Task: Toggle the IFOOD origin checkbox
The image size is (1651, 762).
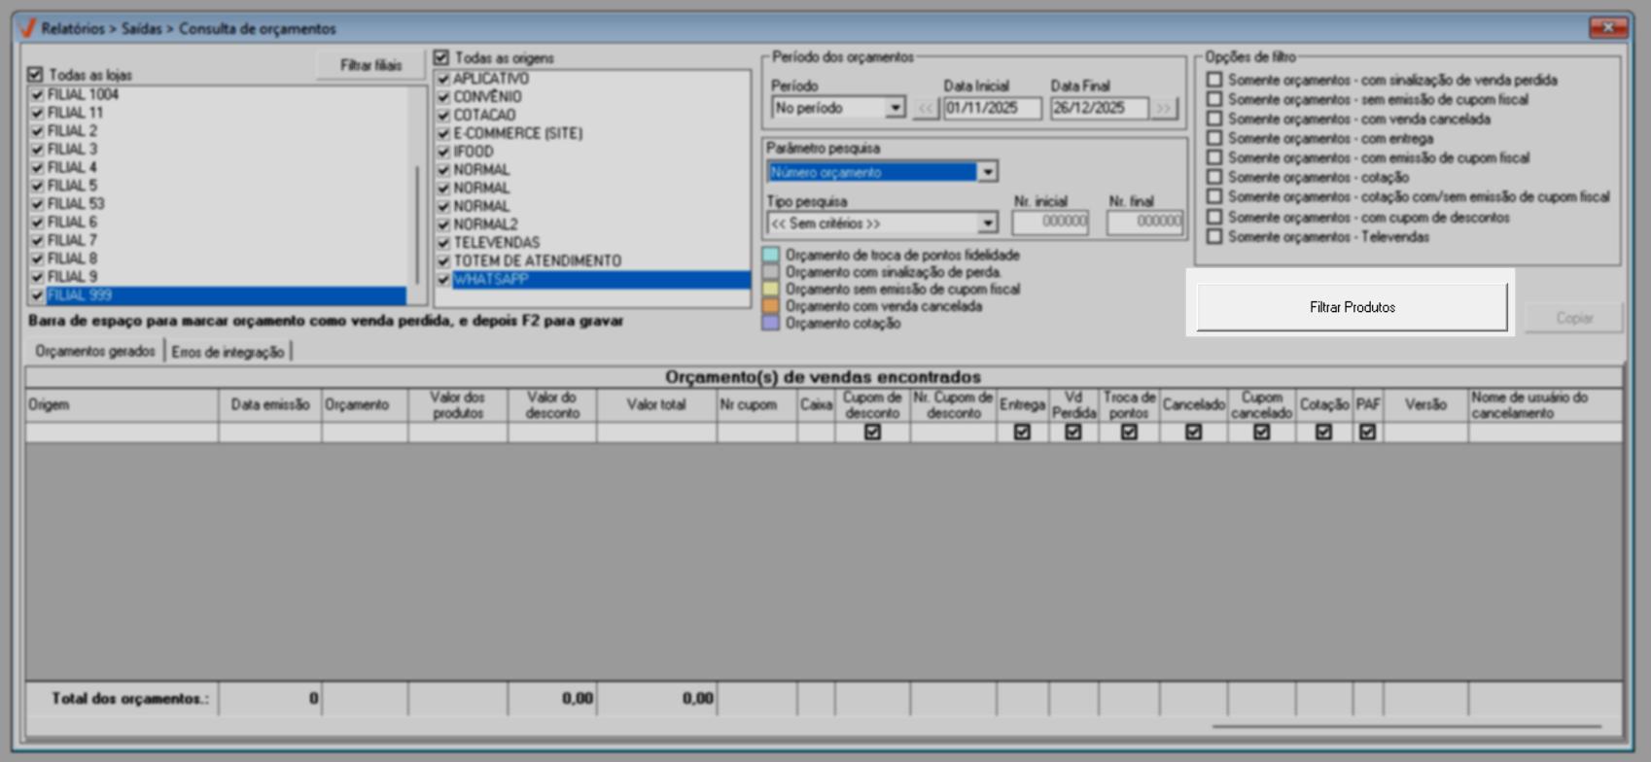Action: (x=443, y=153)
